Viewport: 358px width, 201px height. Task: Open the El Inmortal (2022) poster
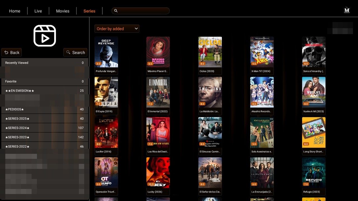click(x=158, y=92)
